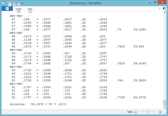Click the Undo icon in Quick Access toolbar
The image size is (168, 116).
14,4
